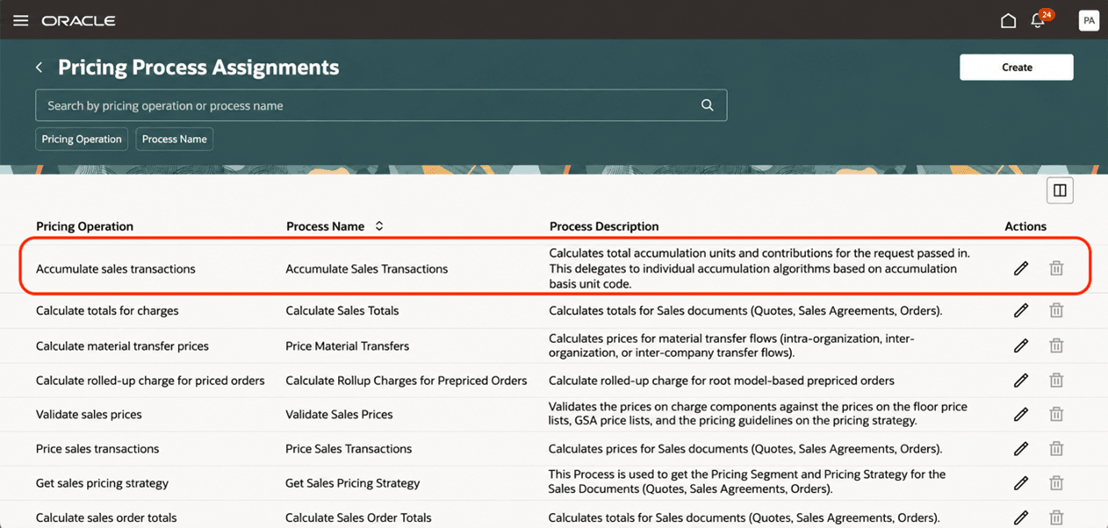Open the hamburger navigation menu
1108x528 pixels.
click(x=20, y=20)
